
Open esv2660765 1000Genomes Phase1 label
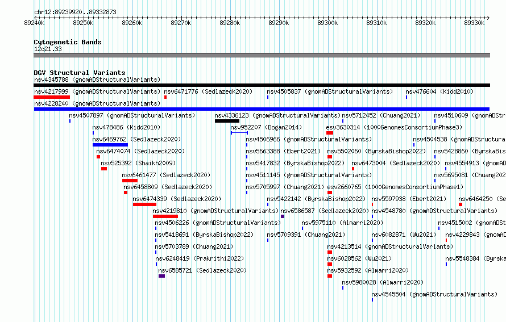click(x=395, y=187)
